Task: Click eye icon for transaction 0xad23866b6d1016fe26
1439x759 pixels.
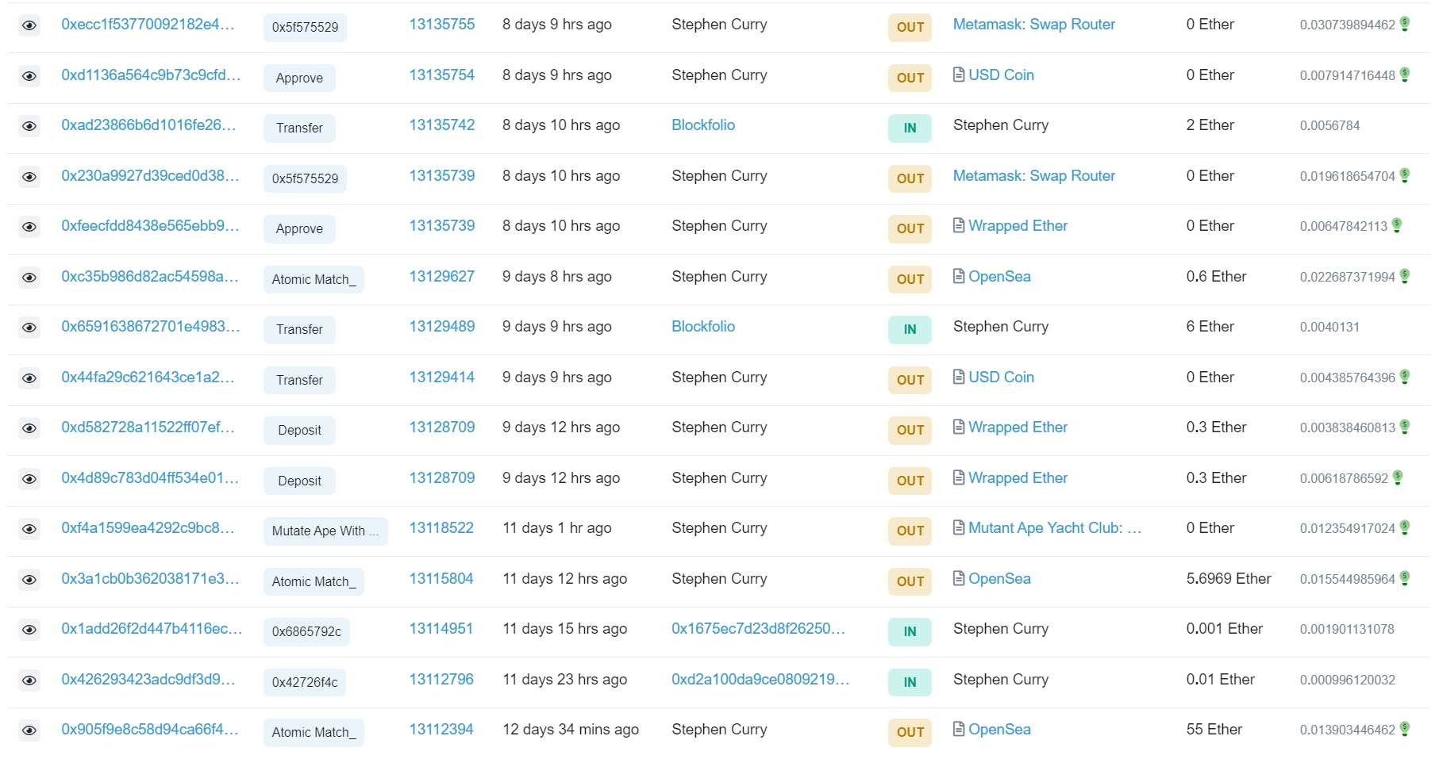Action: pyautogui.click(x=29, y=126)
